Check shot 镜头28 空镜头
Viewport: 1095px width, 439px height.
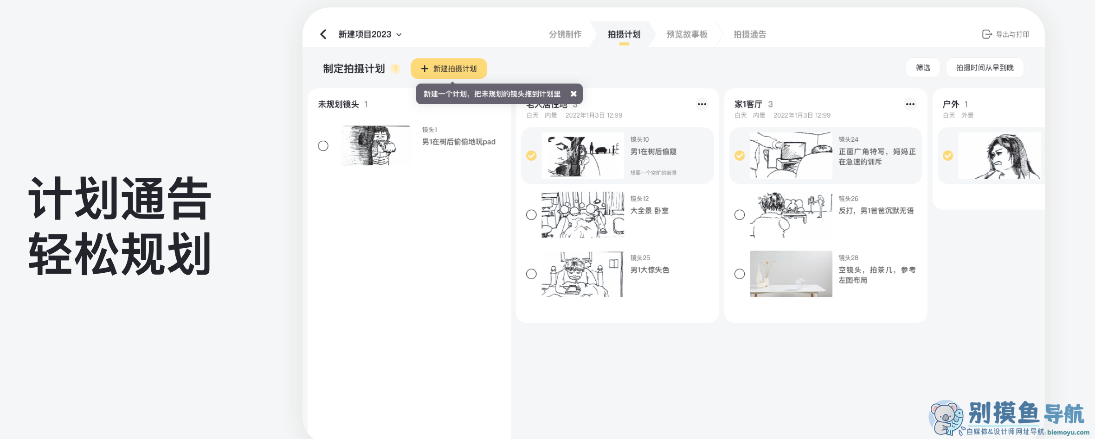pos(739,274)
